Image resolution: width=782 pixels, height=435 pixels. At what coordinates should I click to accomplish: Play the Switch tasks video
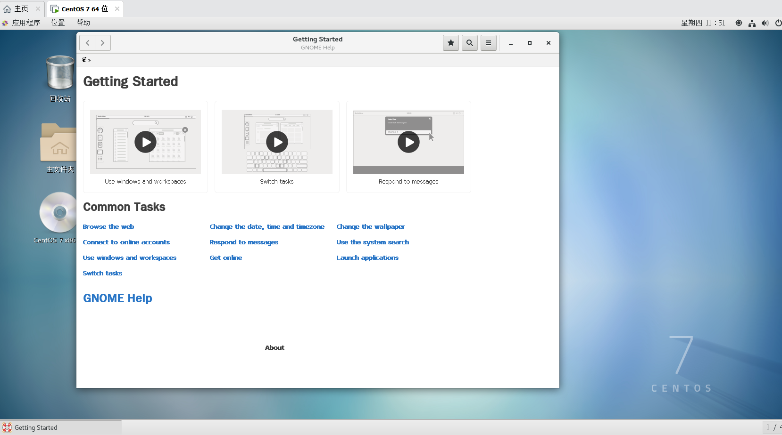[277, 142]
